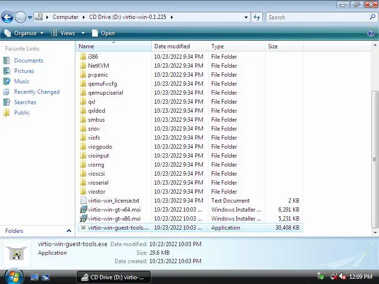
Task: Open the Recently Changed favorite link
Action: [x=37, y=92]
